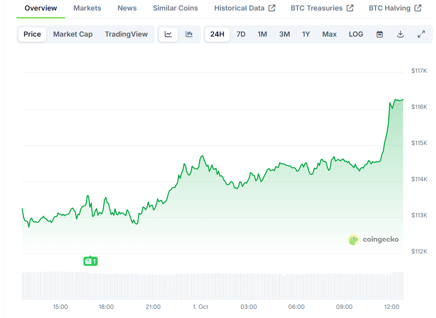Viewport: 436px width, 318px height.
Task: Switch to TradingView chart
Action: (126, 34)
